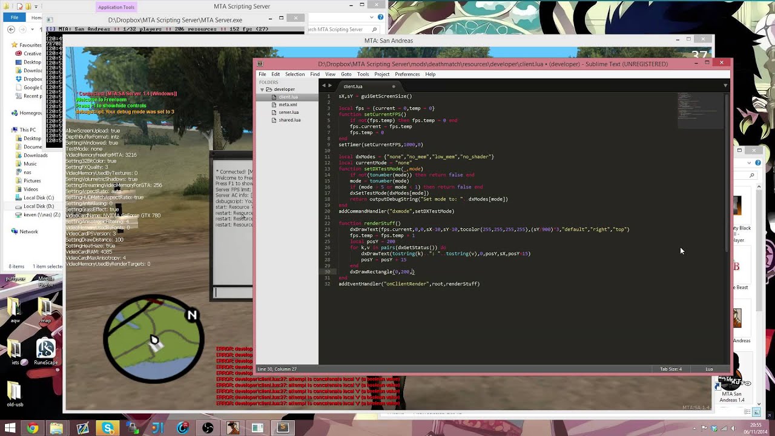Open the Help menu in Sublime Text

pyautogui.click(x=430, y=74)
